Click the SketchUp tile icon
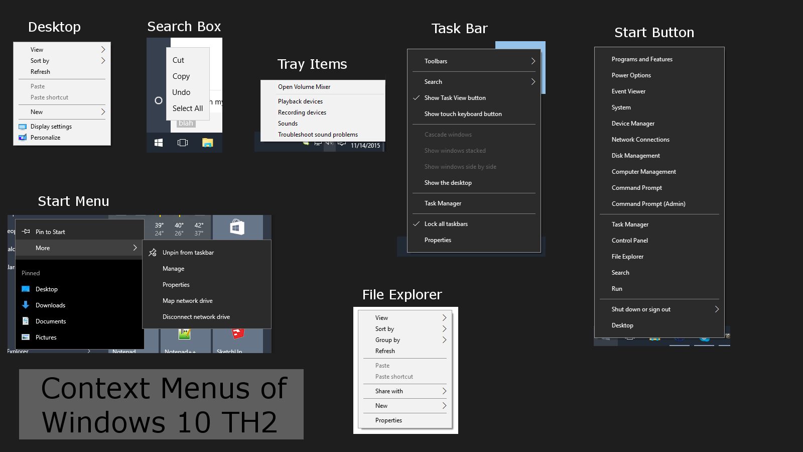 (x=238, y=333)
